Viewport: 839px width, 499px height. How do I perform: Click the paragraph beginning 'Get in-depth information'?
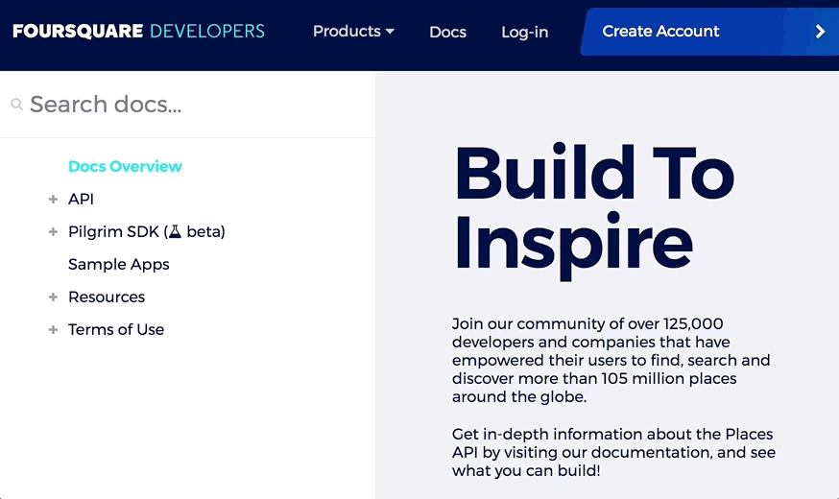tap(613, 453)
